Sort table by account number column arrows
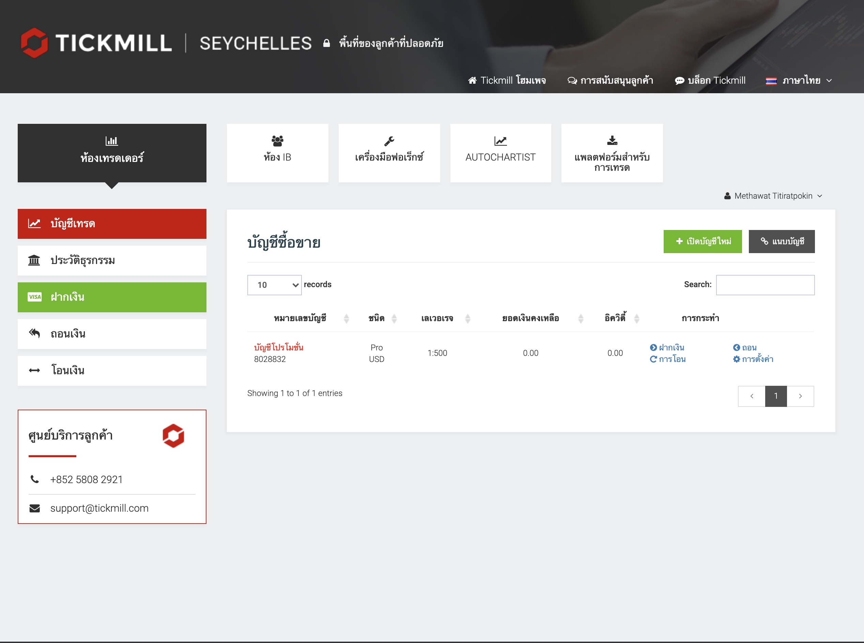The height and width of the screenshot is (643, 864). click(x=346, y=319)
